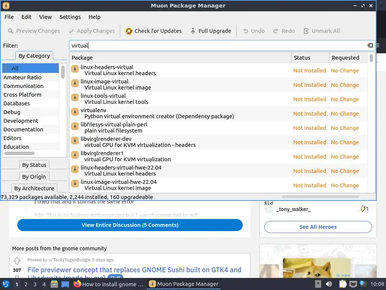Click the package icon for linux-headers-virtual
Screen dimensions: 386x290
75,69
